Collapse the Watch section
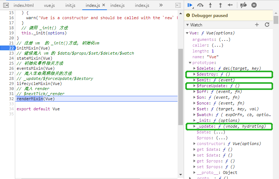 tap(187, 25)
